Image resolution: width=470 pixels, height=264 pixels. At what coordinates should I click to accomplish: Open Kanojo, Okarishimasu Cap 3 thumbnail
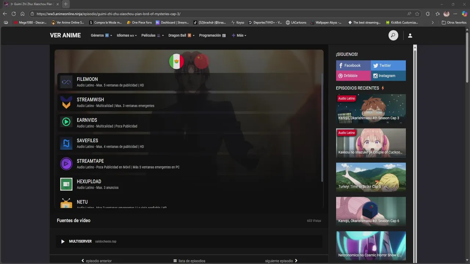pos(371,109)
